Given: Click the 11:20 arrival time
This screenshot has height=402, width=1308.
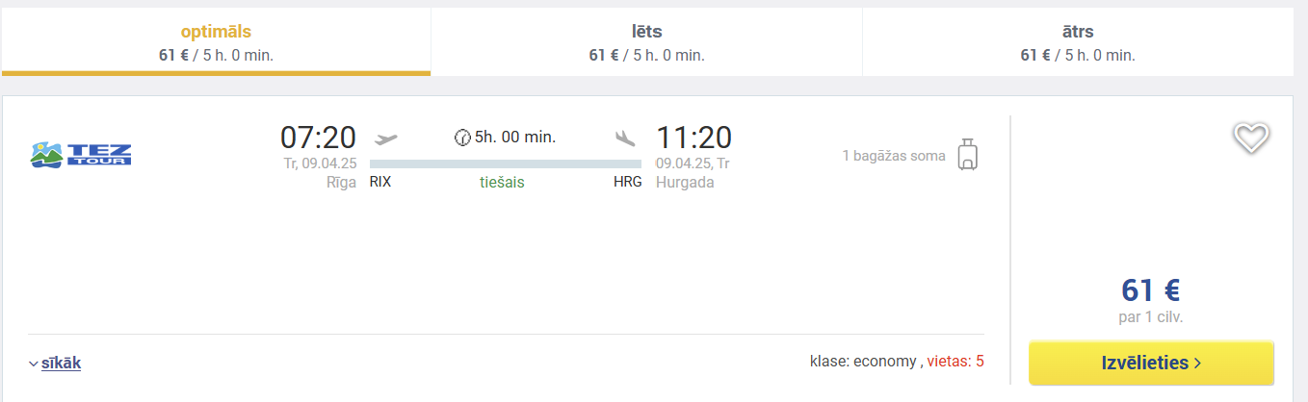Looking at the screenshot, I should (x=693, y=138).
